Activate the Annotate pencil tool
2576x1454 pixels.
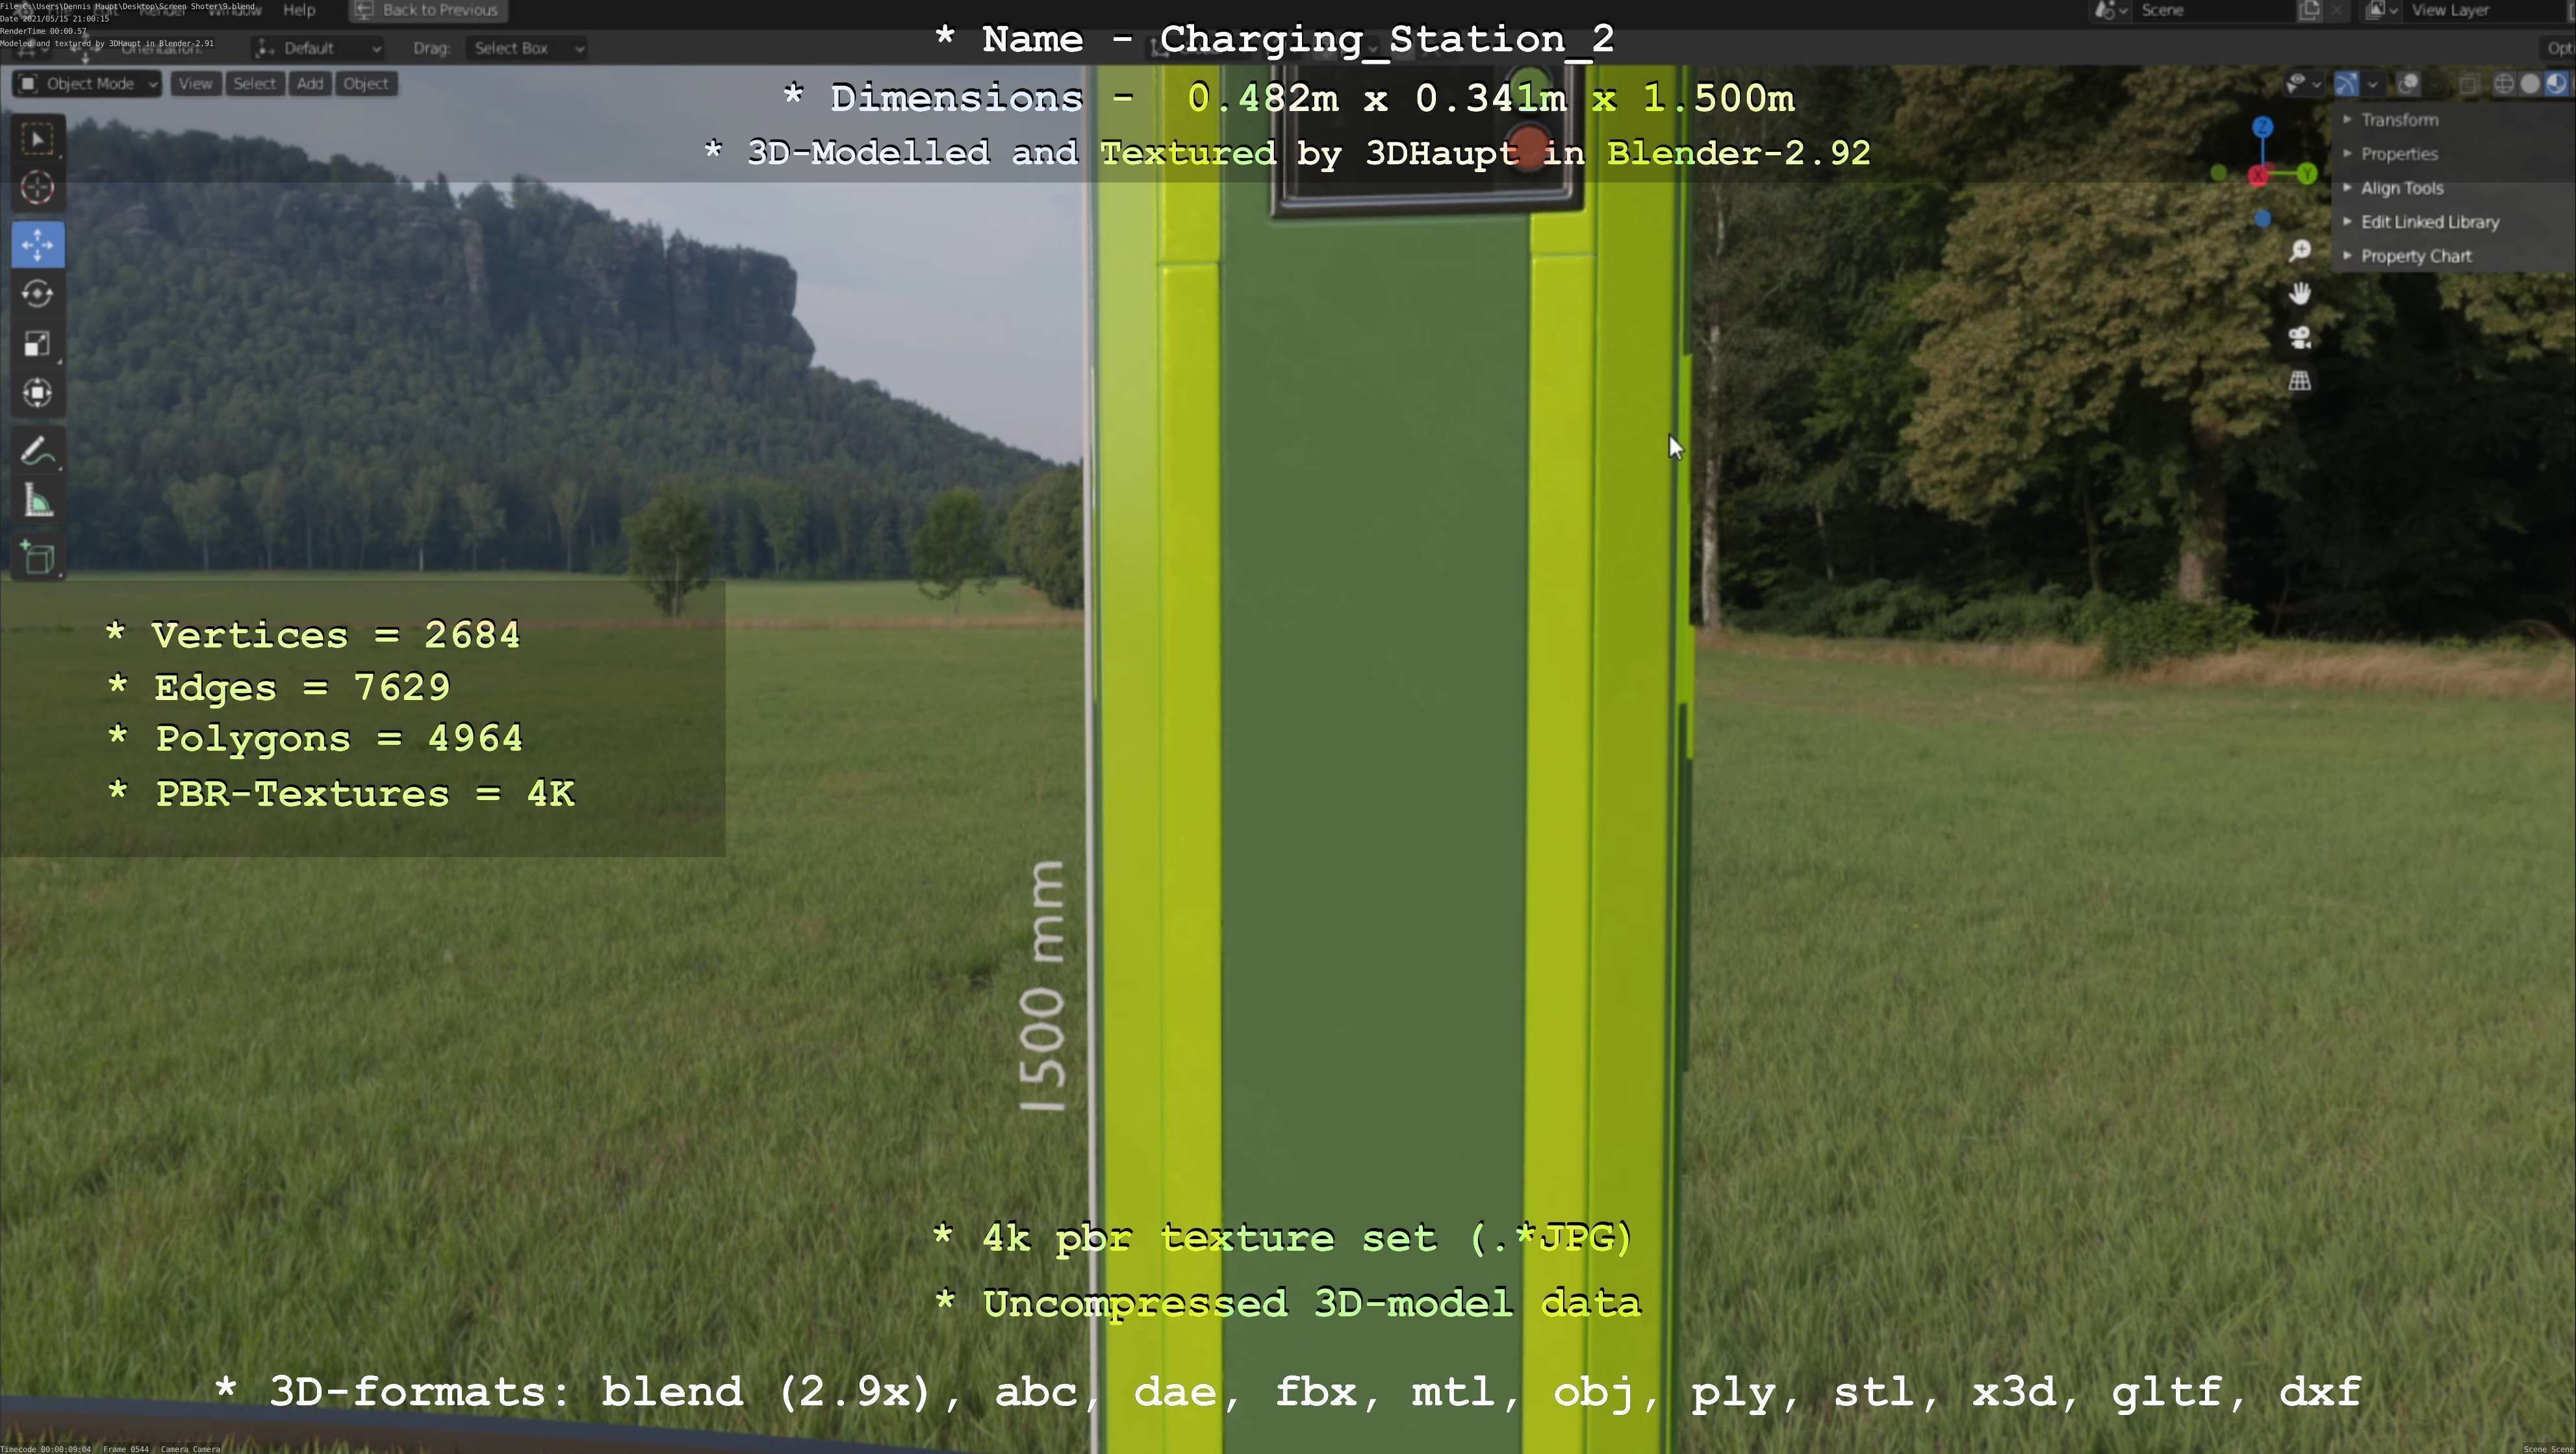(x=37, y=452)
